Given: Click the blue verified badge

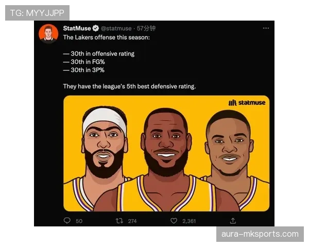Looking at the screenshot, I should point(96,28).
